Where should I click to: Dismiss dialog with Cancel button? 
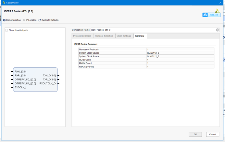pos(213,135)
